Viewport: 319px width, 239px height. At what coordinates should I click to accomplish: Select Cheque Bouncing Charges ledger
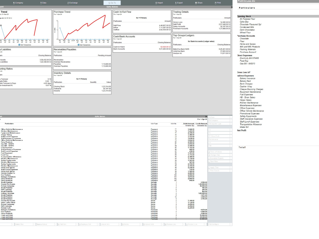point(251,89)
